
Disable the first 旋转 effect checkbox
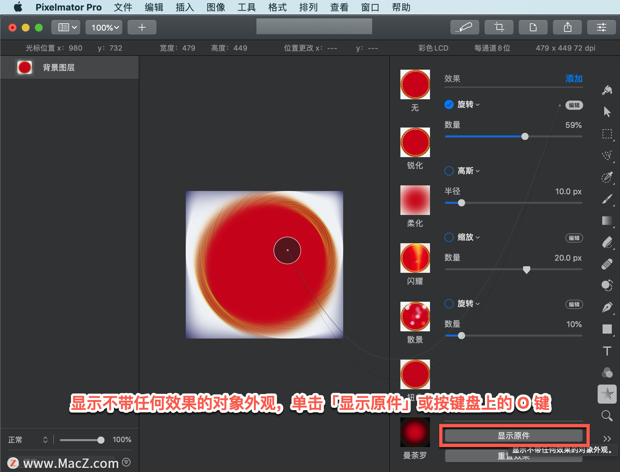pos(449,105)
